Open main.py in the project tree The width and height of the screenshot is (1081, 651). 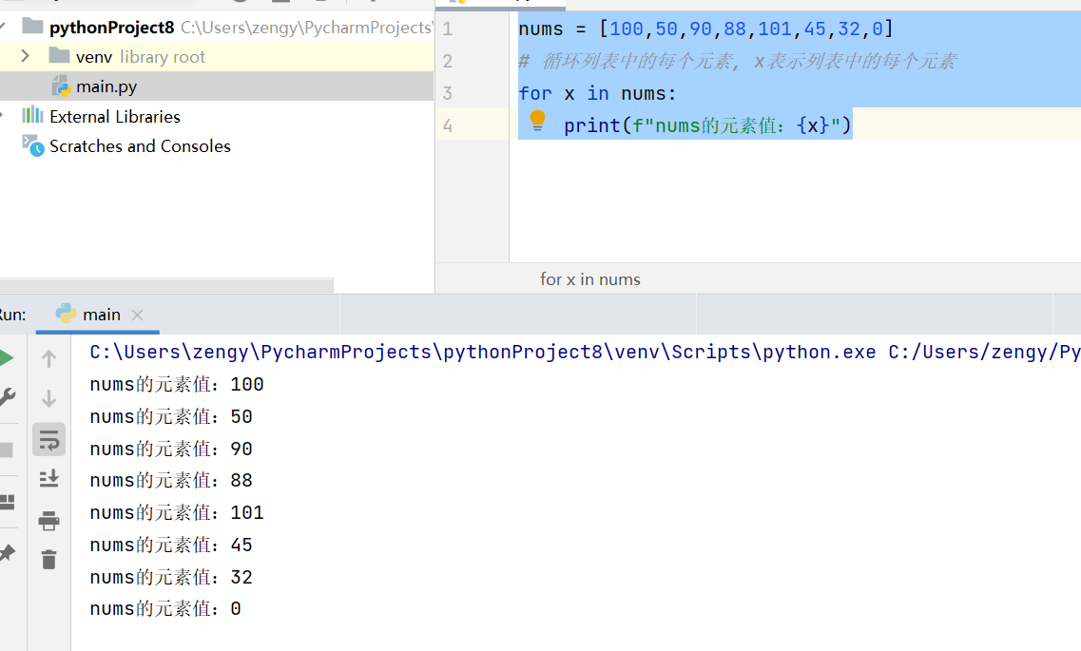click(x=106, y=86)
